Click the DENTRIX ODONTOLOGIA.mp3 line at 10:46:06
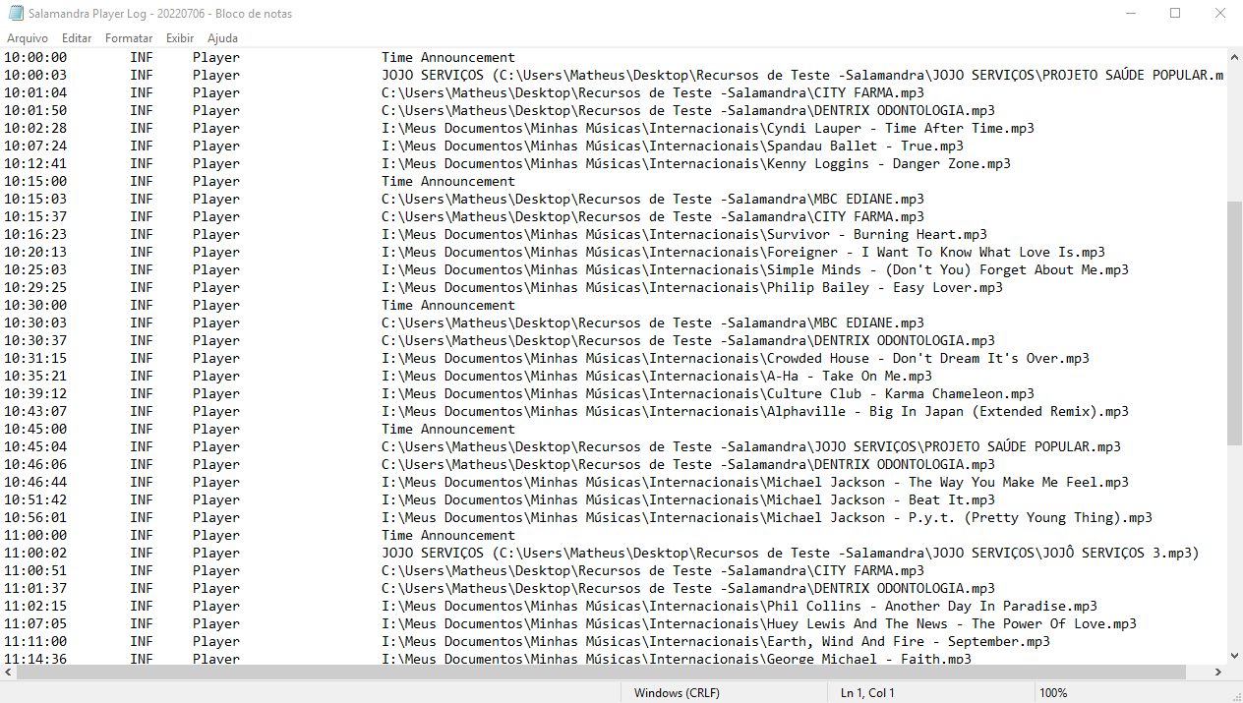The height and width of the screenshot is (703, 1243). [500, 465]
